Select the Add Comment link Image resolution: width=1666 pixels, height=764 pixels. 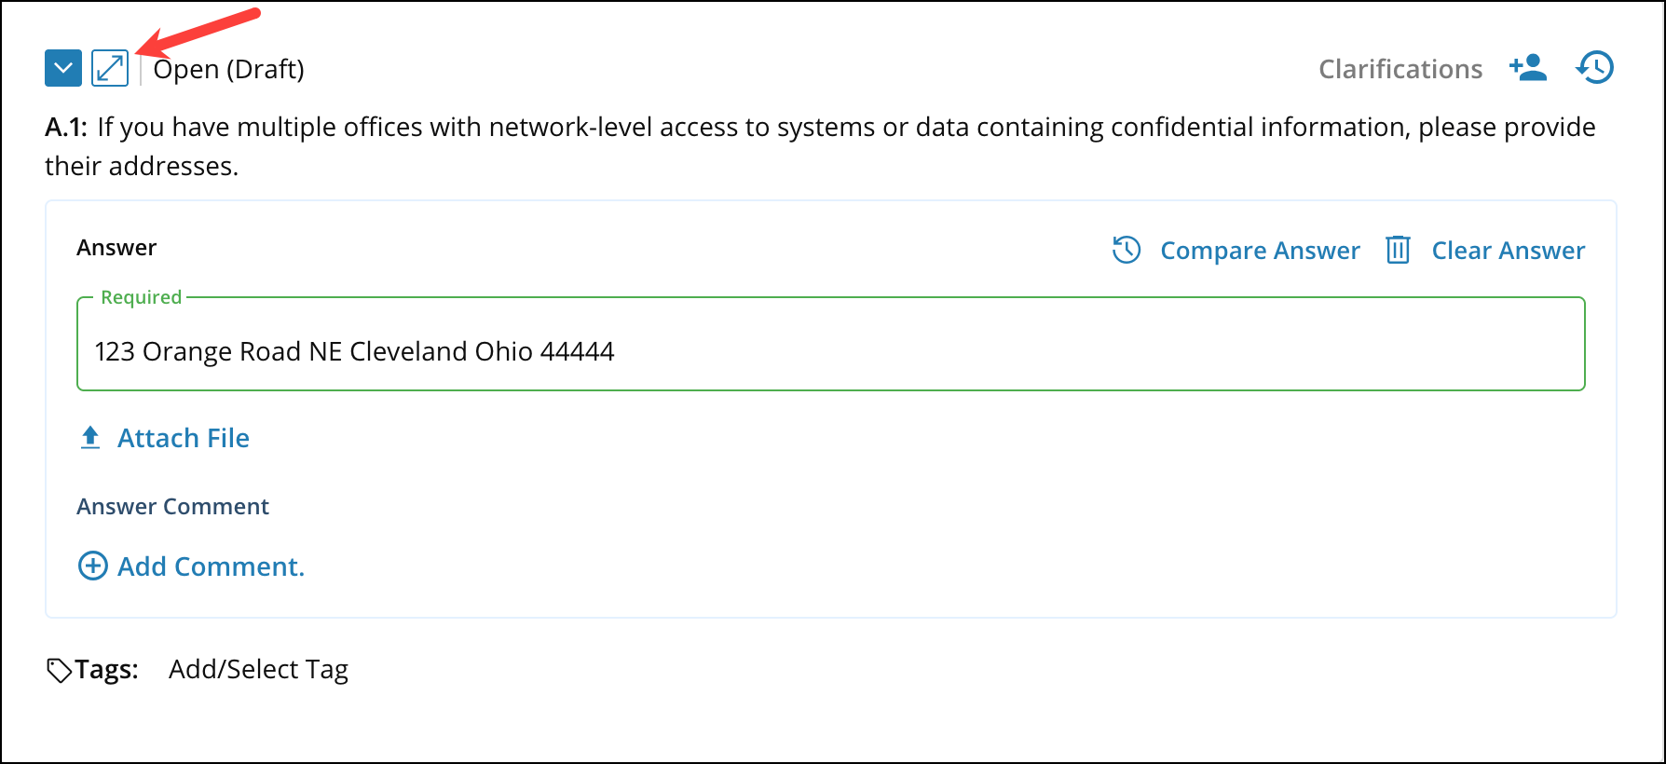coord(212,566)
